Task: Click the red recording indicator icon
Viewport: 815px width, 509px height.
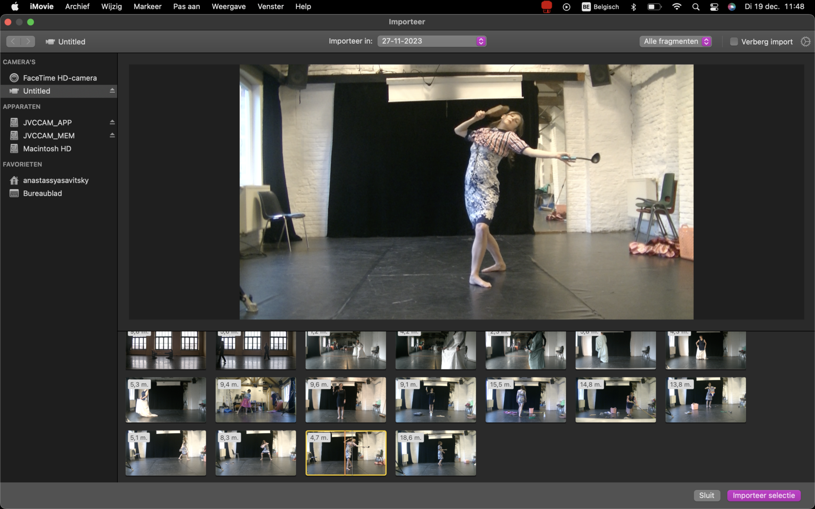Action: coord(546,7)
